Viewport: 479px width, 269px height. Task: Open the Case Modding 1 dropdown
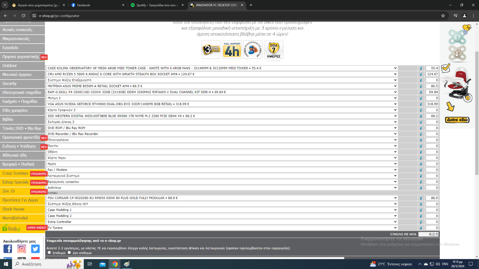(222, 210)
